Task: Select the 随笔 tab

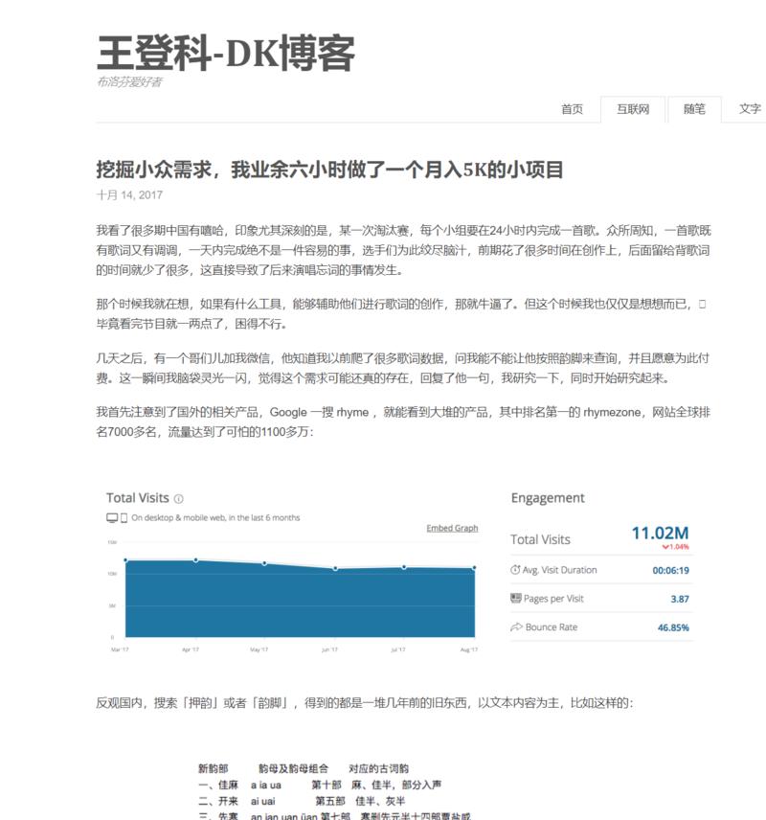Action: 693,108
